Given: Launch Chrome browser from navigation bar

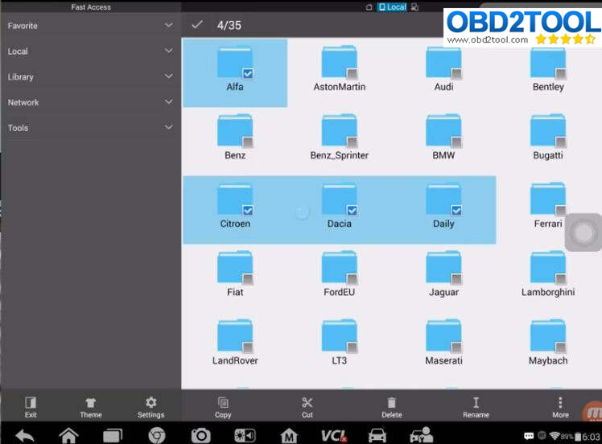Looking at the screenshot, I should 157,436.
